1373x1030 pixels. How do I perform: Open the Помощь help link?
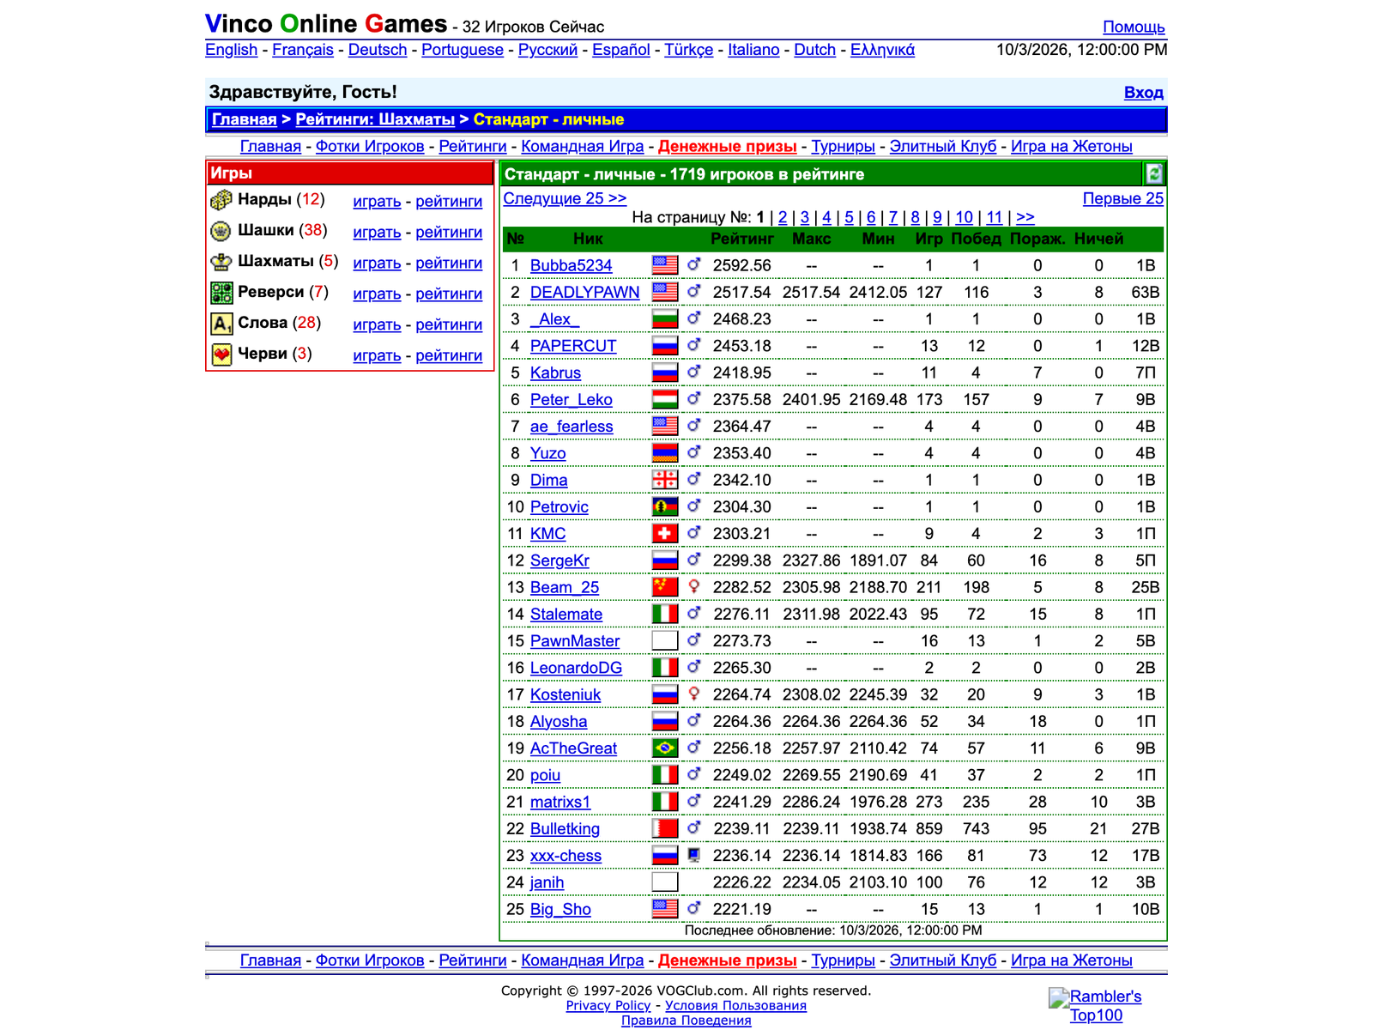[x=1134, y=27]
